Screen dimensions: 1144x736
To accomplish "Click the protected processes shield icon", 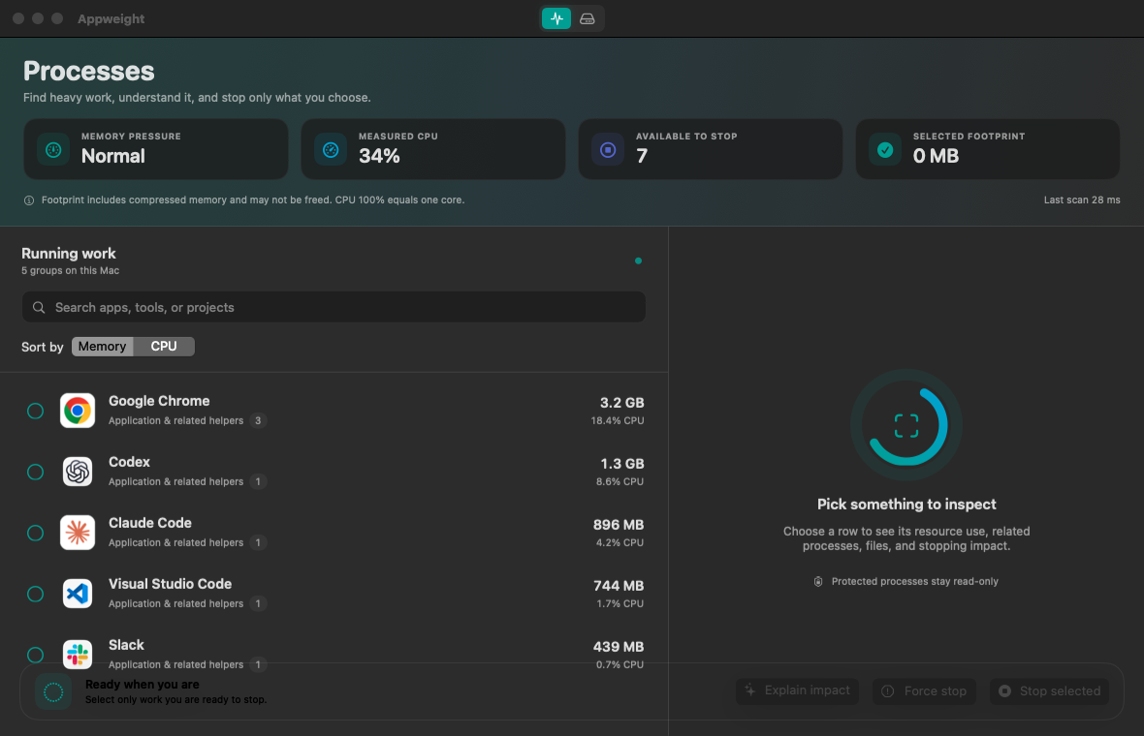I will pos(818,581).
